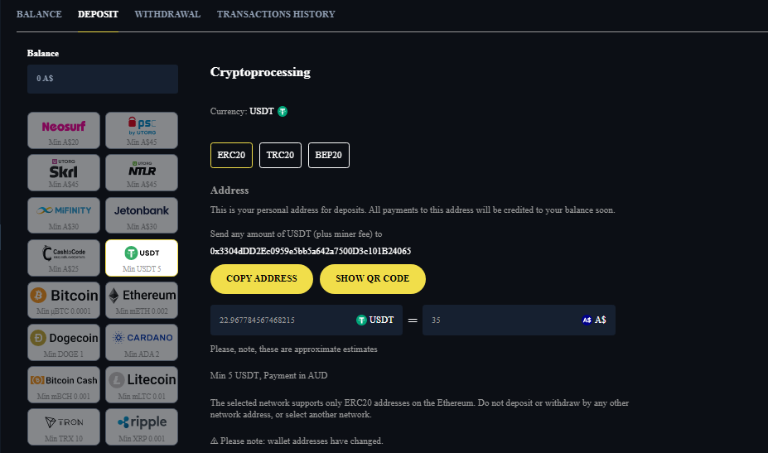
Task: Choose the Ethereum deposit option
Action: point(142,300)
